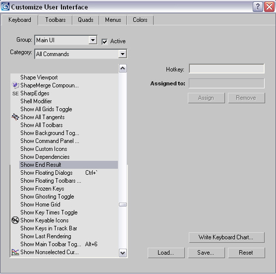276x274 pixels.
Task: Click the 3ds Max logo in title bar
Action: (5, 6)
